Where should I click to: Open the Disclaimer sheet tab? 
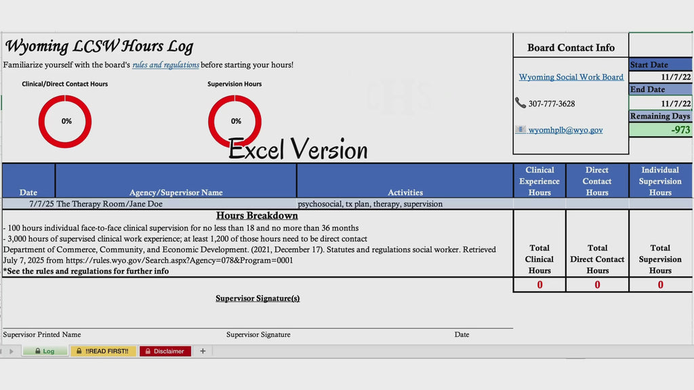[165, 351]
